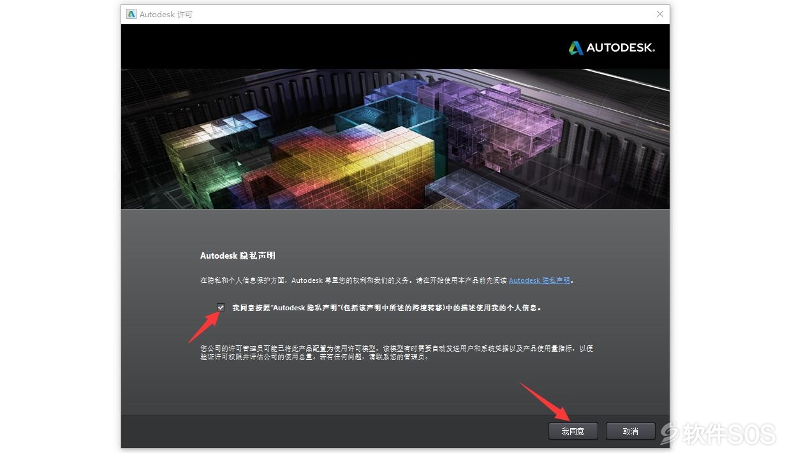Image resolution: width=787 pixels, height=453 pixels.
Task: Click the Autodesk 隐私声明 heading text
Action: 238,255
